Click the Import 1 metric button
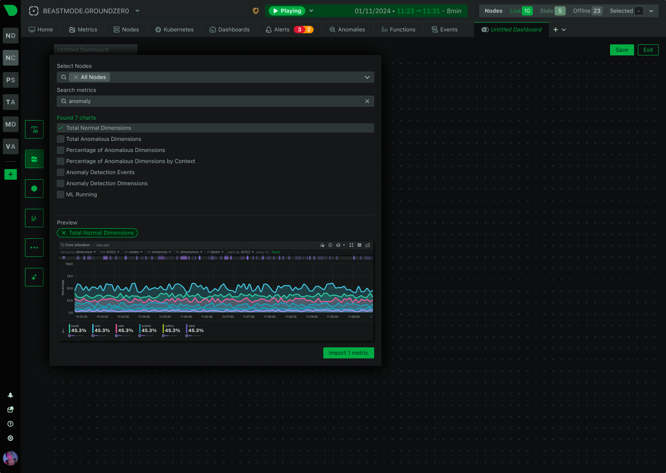Viewport: 666px width, 473px height. pos(348,352)
